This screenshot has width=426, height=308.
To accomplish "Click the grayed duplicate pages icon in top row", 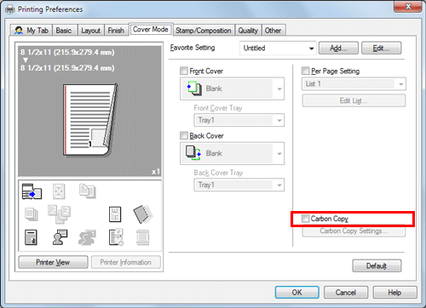I will pos(88,191).
